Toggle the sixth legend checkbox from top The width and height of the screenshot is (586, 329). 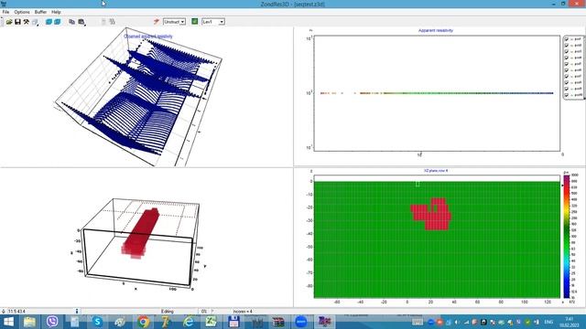click(x=567, y=70)
